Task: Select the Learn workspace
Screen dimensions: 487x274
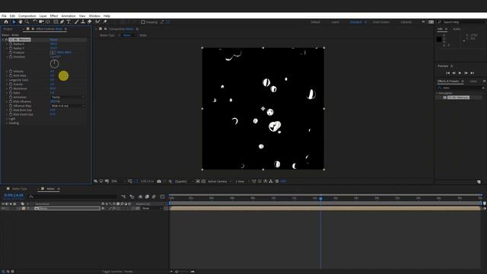Action: [335, 22]
